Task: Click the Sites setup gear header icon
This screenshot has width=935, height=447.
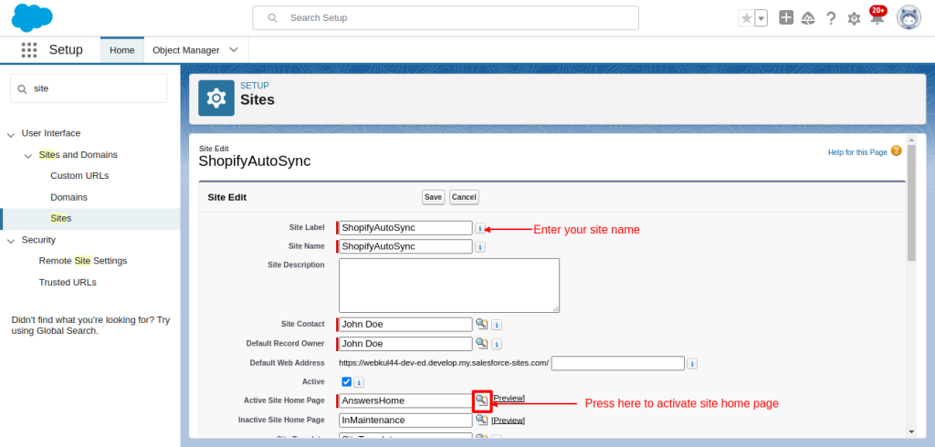Action: pos(216,98)
